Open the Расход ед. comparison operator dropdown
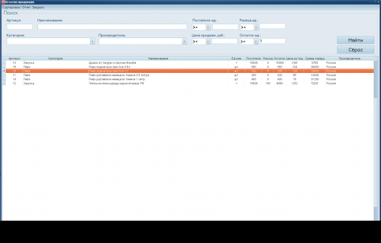The width and height of the screenshot is (381, 243). point(256,27)
